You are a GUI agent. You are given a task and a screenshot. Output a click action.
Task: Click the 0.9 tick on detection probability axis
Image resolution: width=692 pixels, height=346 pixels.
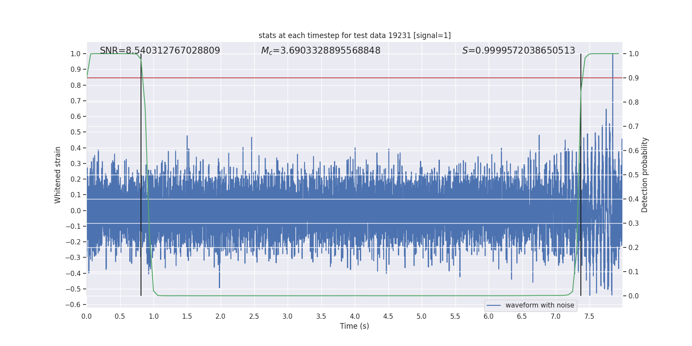pos(634,78)
